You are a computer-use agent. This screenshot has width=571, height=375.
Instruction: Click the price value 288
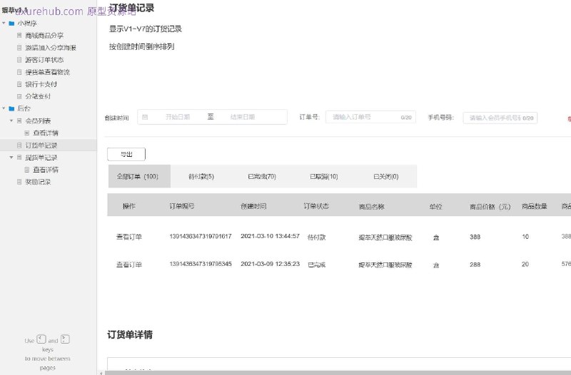point(475,264)
